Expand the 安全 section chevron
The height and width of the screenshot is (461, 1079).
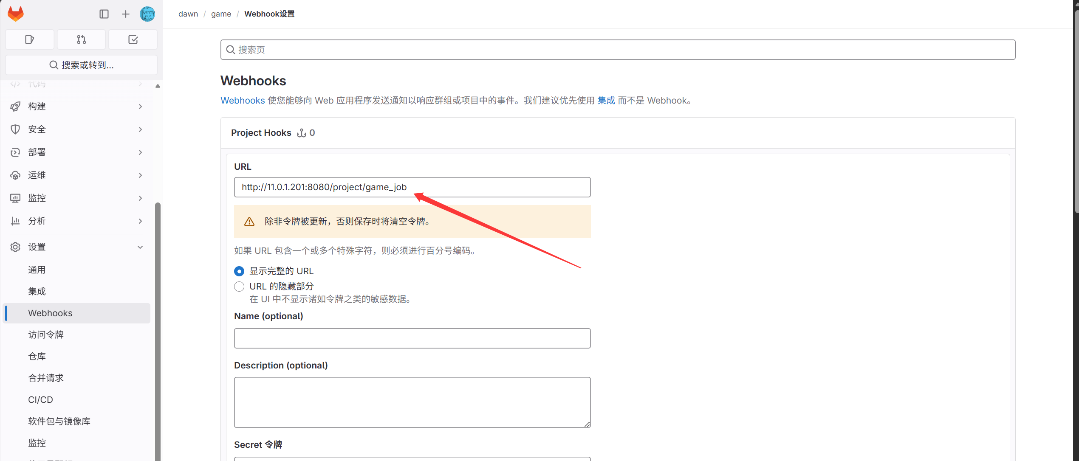[140, 129]
